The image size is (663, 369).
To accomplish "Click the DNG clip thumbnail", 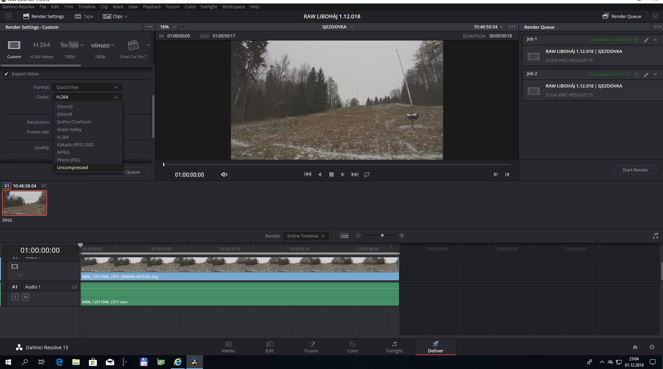I will 25,203.
